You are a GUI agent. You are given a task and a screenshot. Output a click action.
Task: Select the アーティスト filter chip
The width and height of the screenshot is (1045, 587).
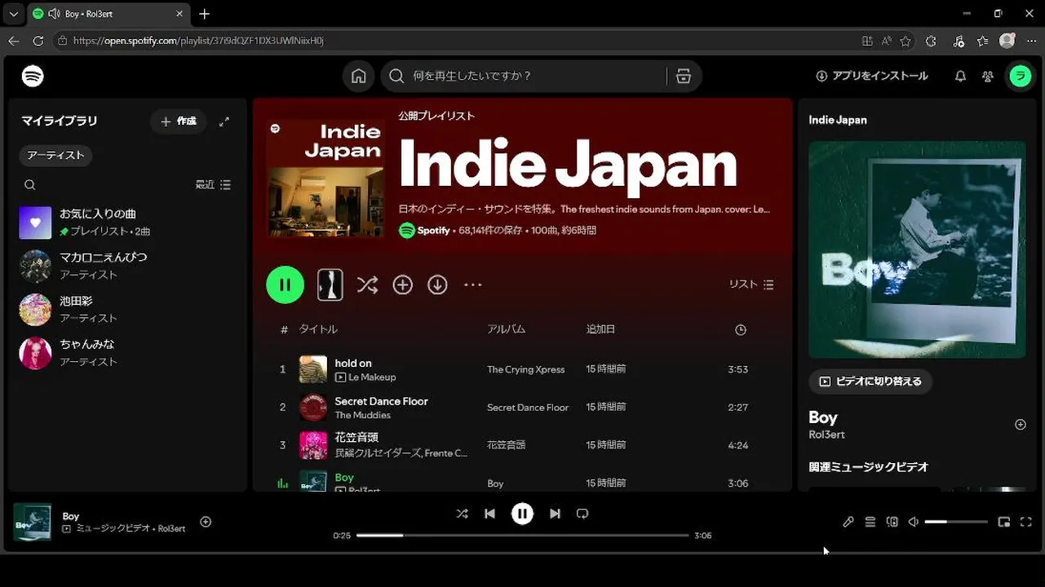[55, 155]
